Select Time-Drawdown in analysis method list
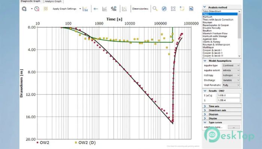The width and height of the screenshot is (262, 149). (x=212, y=11)
